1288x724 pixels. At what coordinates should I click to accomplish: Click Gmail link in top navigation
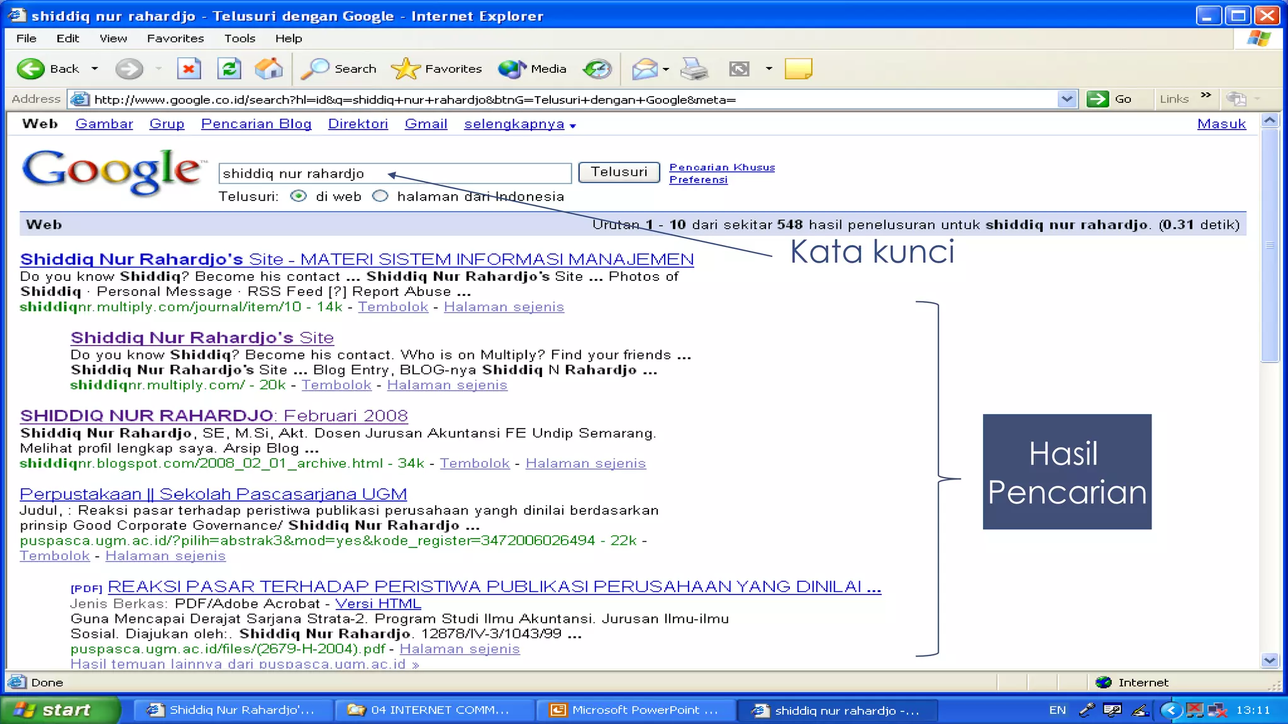[426, 124]
